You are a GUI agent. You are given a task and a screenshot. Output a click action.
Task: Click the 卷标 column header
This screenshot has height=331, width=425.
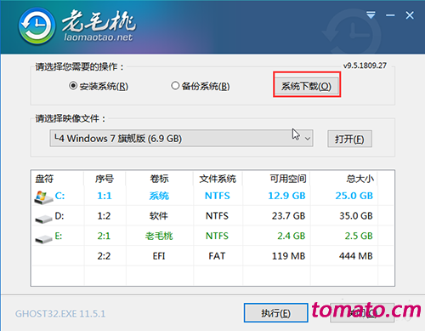(159, 179)
